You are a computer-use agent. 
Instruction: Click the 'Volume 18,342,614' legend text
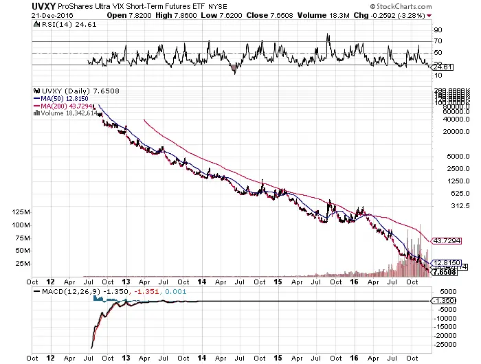pos(69,113)
